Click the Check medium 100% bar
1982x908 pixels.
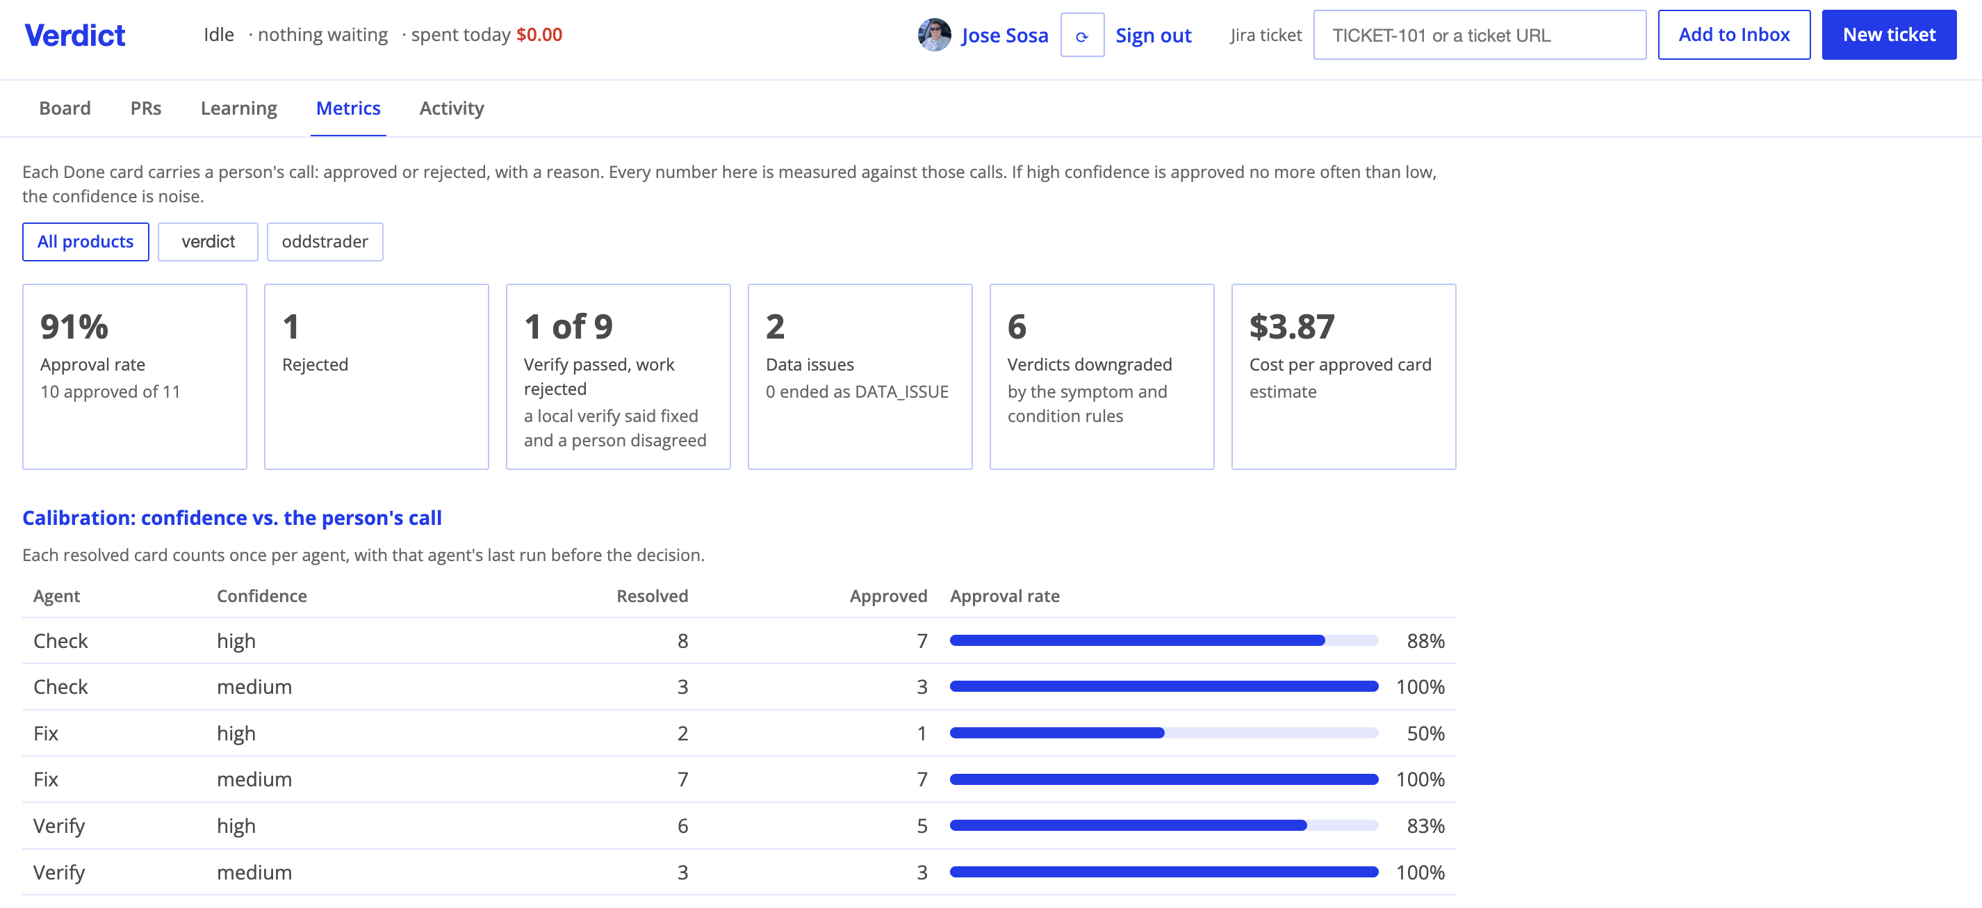coord(1164,686)
